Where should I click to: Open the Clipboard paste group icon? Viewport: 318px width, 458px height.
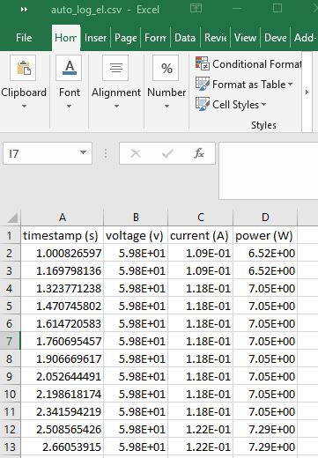coord(23,68)
